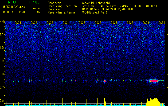Image resolution: width=168 pixels, height=106 pixels.
Task: Click the 0621 time marker
Action: [18, 23]
